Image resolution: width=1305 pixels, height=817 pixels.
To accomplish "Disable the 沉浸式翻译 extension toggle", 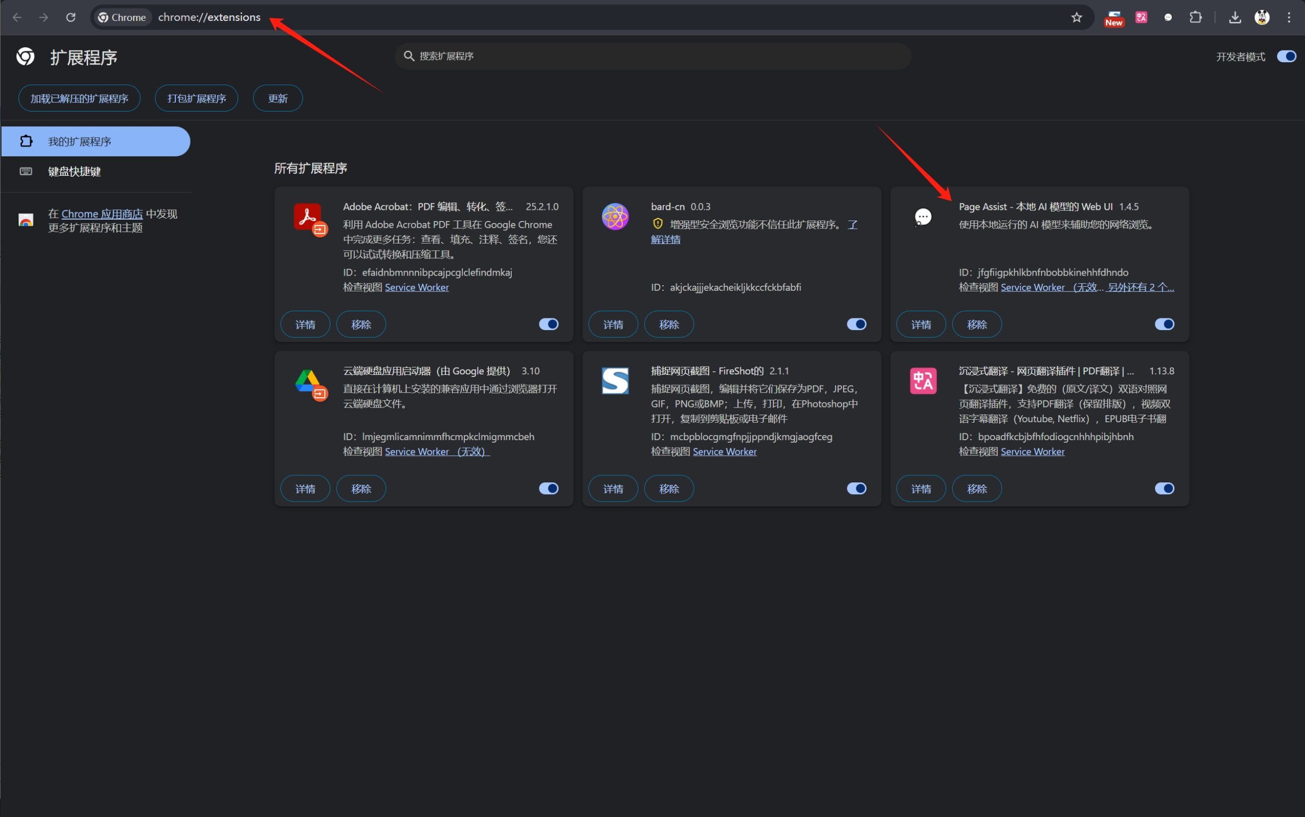I will pyautogui.click(x=1164, y=488).
